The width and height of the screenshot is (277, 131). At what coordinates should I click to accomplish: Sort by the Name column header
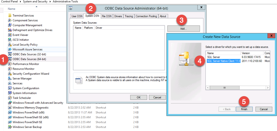[x=12, y=9]
